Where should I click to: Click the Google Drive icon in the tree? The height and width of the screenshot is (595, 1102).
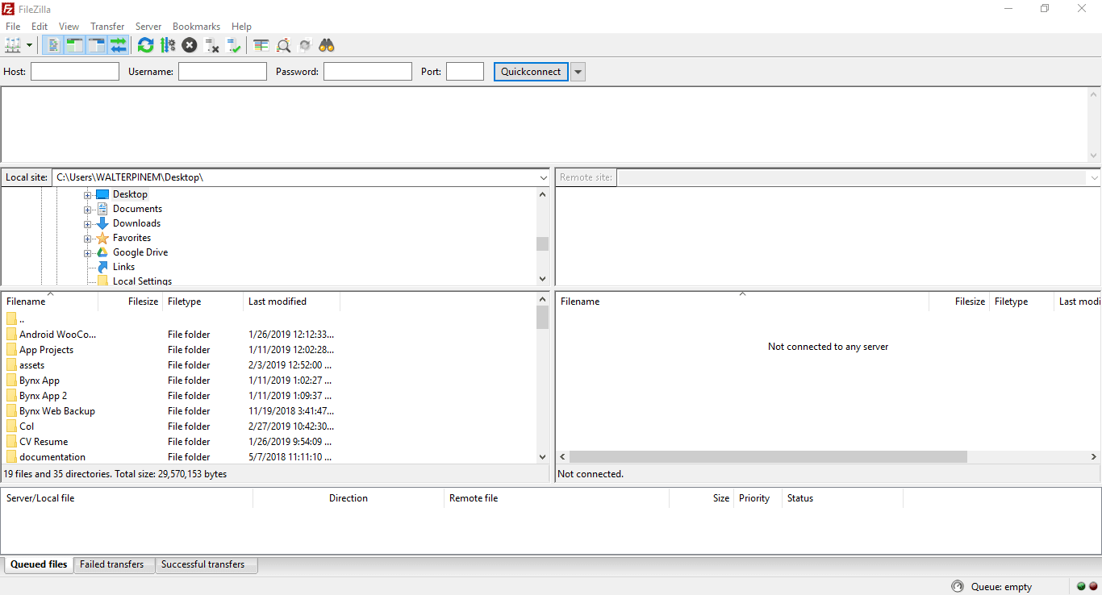point(102,252)
